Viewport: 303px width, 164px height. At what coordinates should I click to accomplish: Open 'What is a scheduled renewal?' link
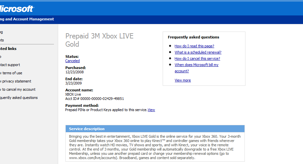point(198,52)
